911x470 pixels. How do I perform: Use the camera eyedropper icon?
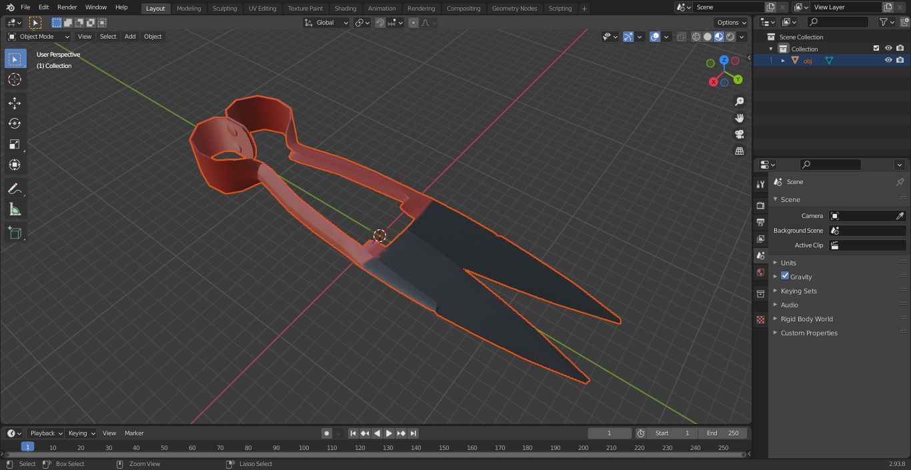(x=900, y=216)
